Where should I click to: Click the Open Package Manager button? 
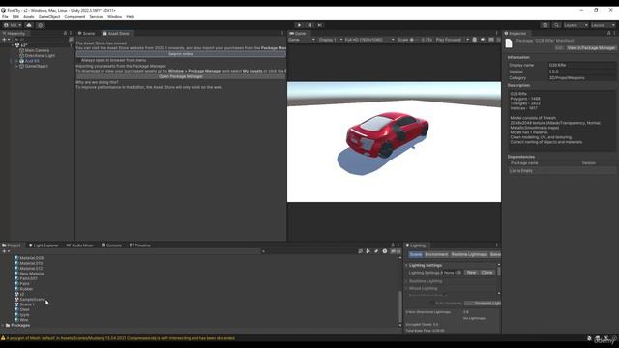point(181,76)
